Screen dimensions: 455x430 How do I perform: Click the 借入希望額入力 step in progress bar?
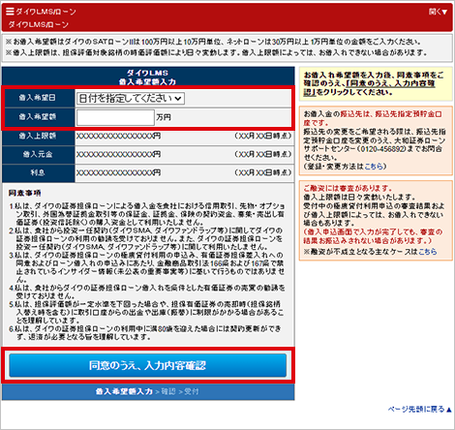[x=124, y=391]
